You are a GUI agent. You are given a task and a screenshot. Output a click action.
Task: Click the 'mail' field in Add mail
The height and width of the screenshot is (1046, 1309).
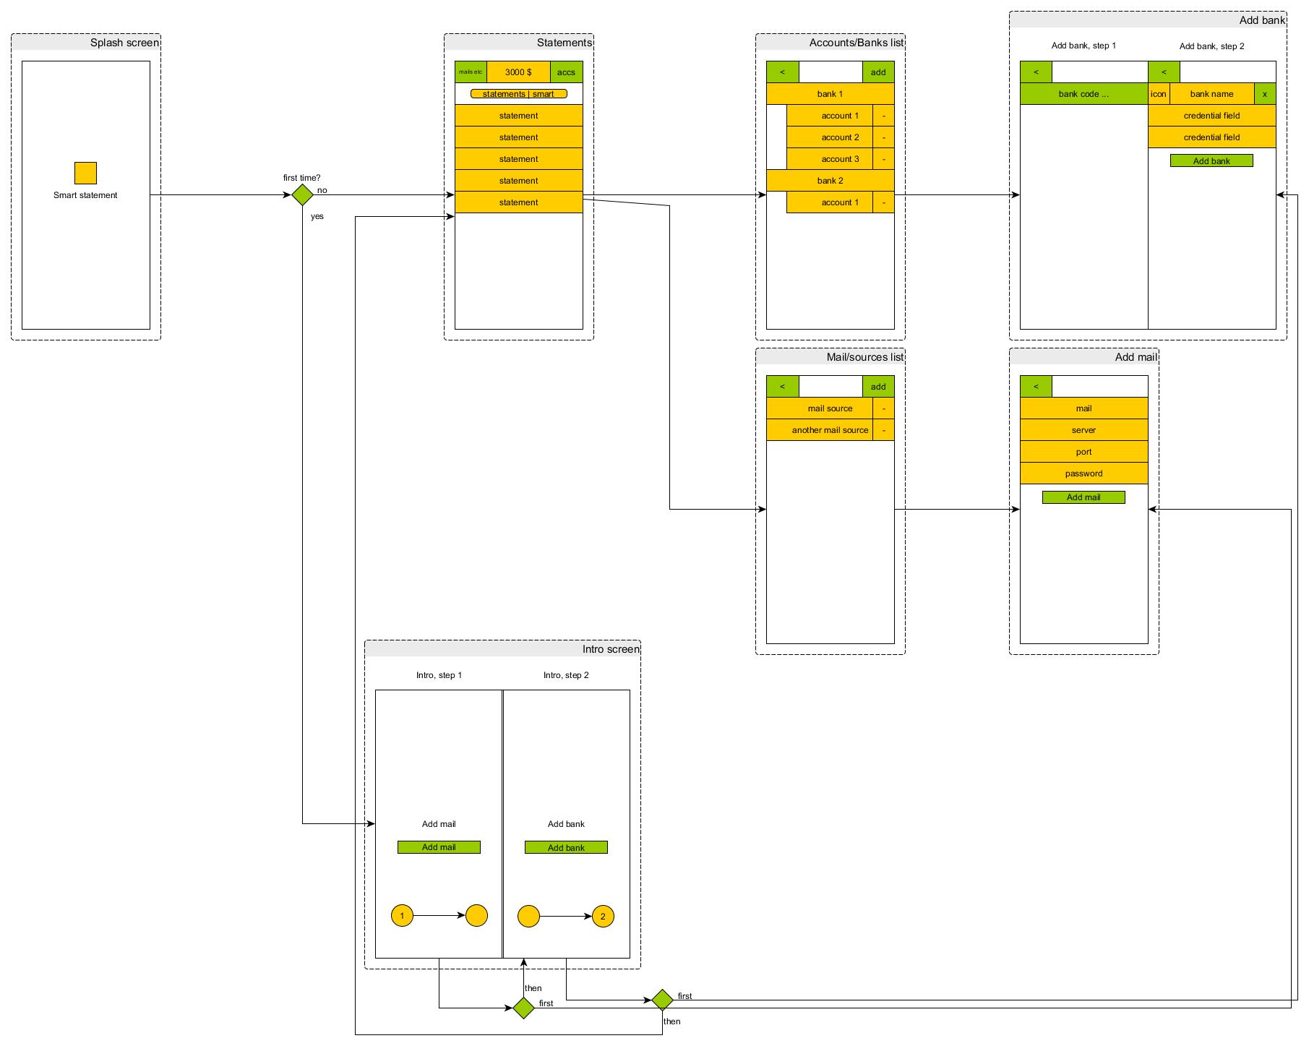1084,408
